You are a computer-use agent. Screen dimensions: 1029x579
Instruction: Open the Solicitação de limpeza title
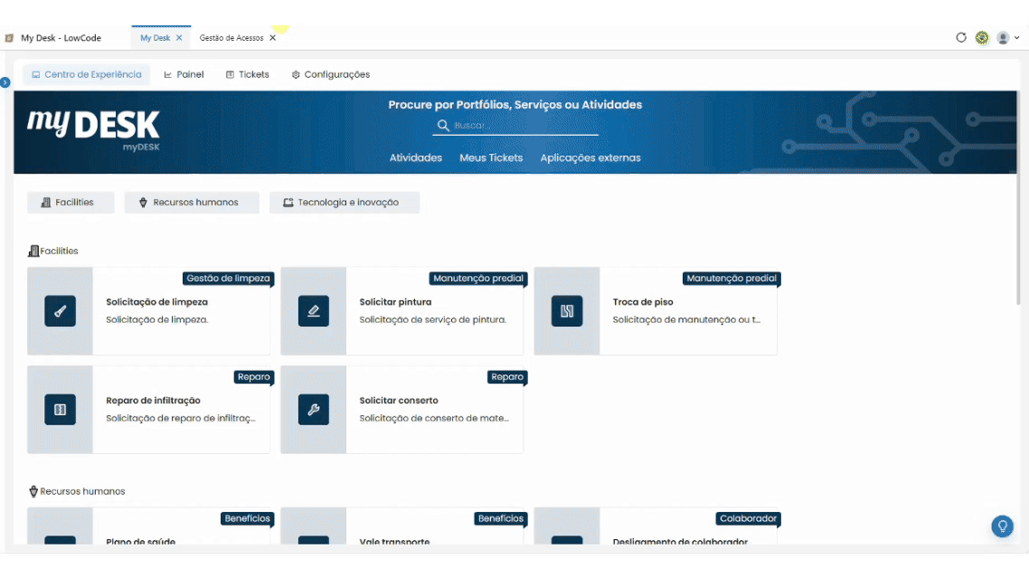point(156,302)
